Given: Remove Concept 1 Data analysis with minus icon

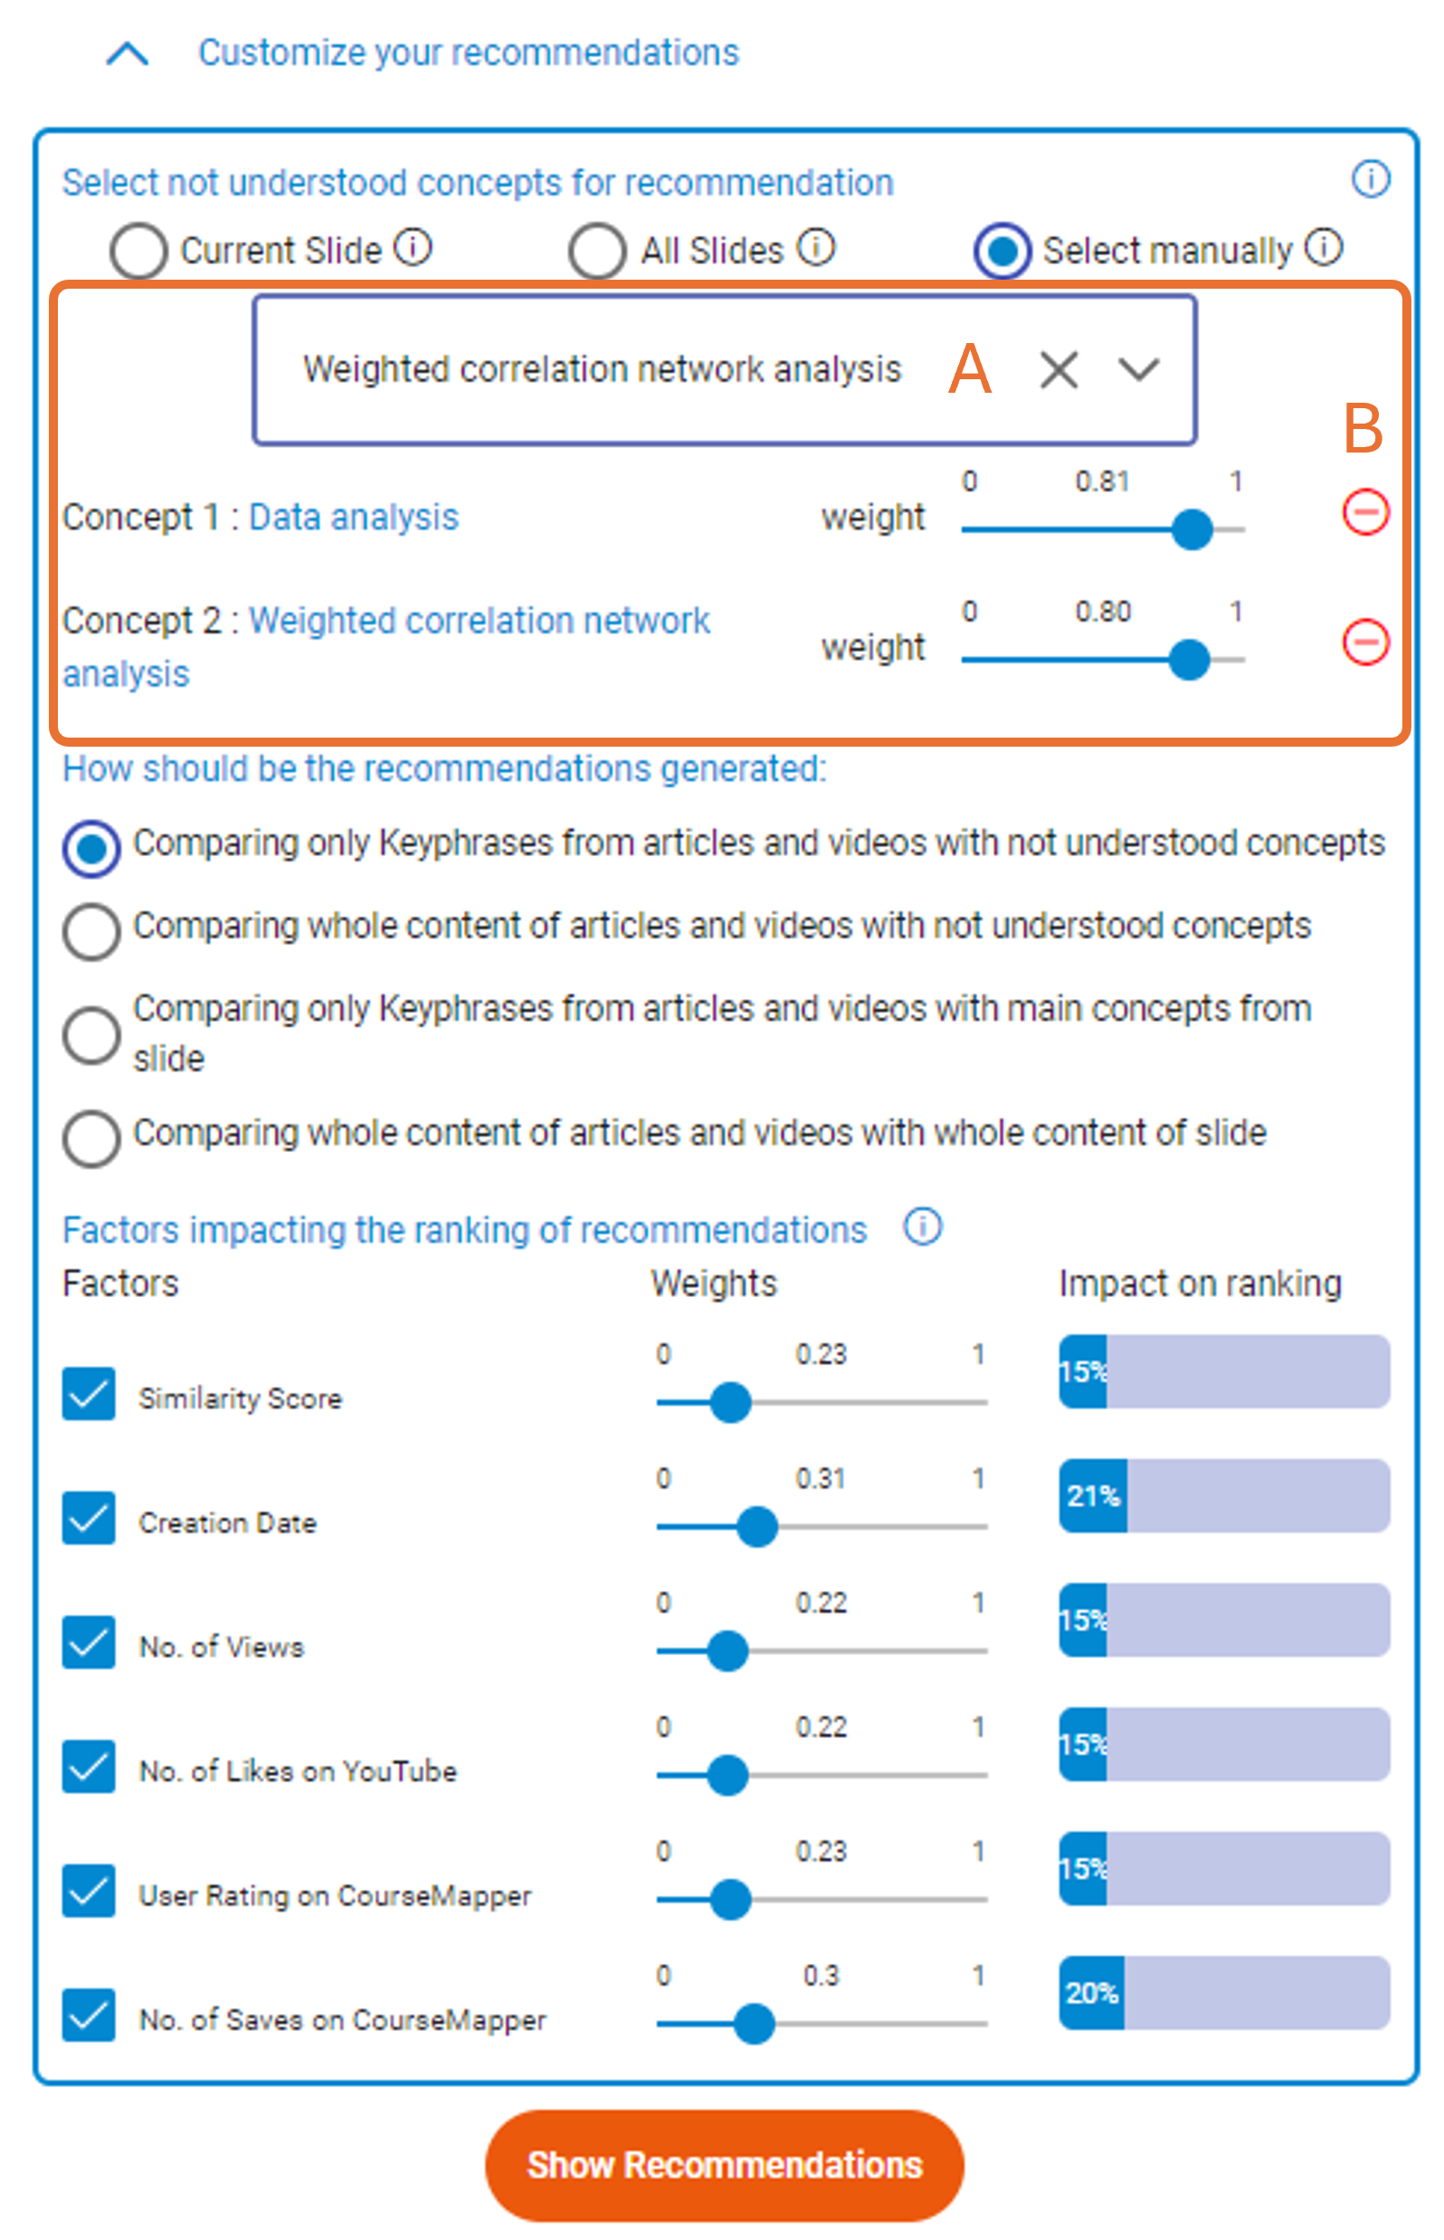Looking at the screenshot, I should (x=1365, y=512).
